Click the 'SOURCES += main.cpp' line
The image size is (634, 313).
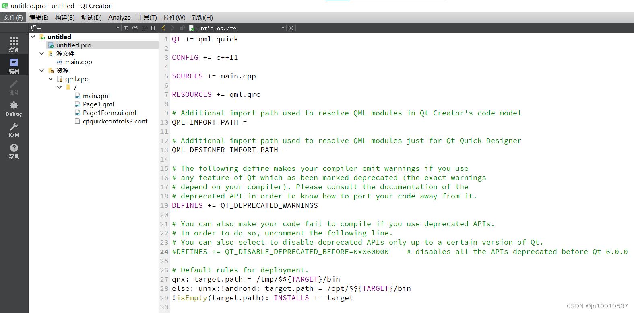[x=214, y=76]
